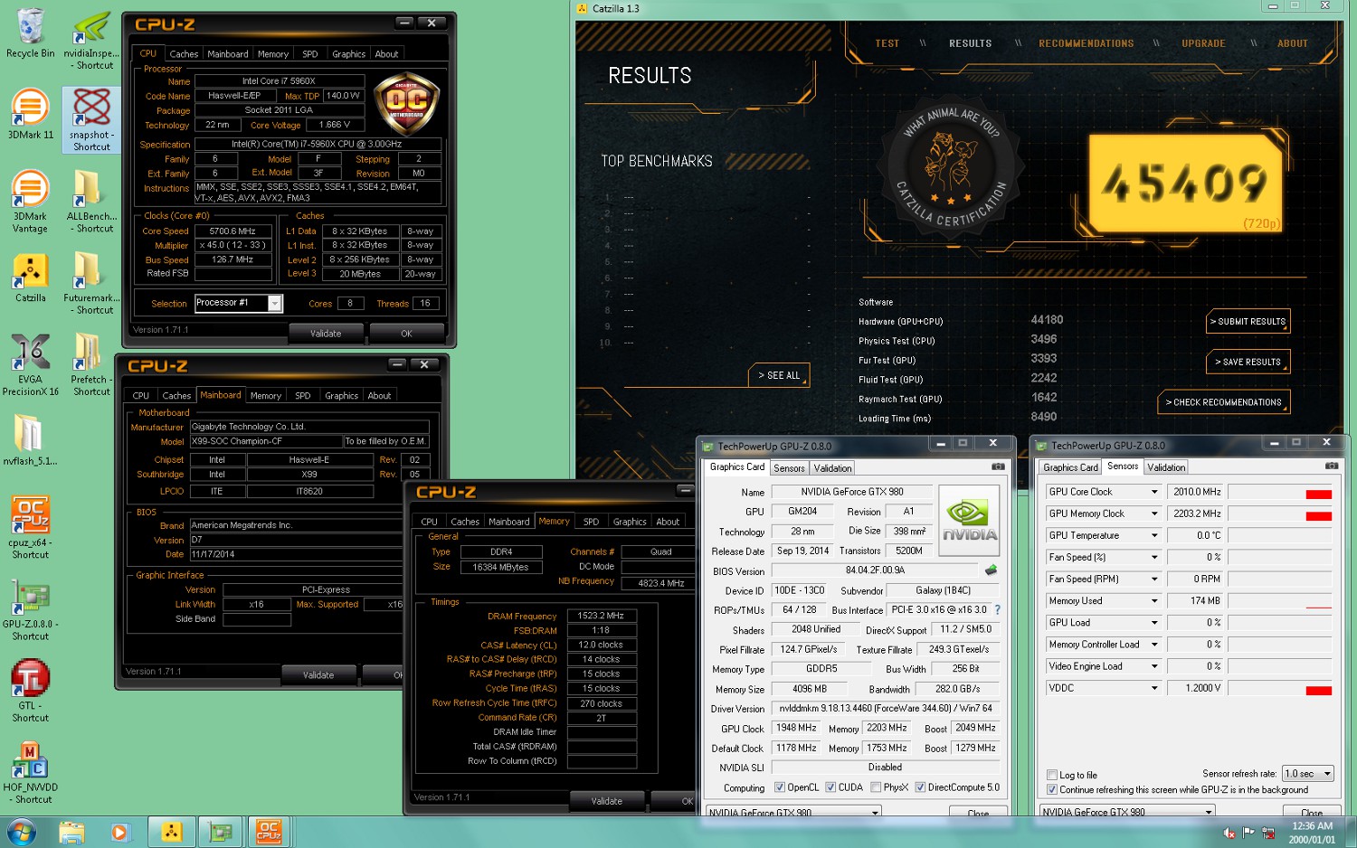Click the CHECK RECOMMENDATIONS button
1357x848 pixels.
click(1223, 402)
